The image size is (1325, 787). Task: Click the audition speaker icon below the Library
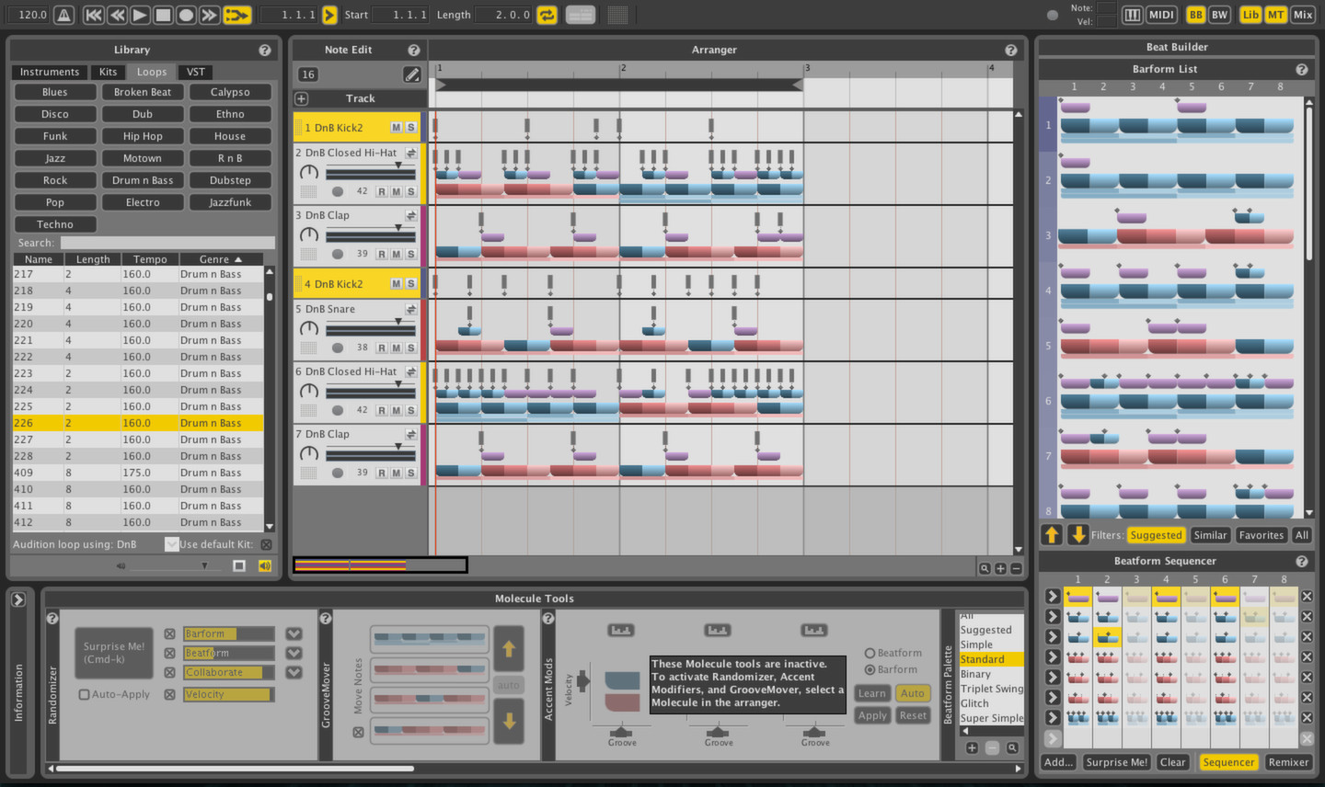click(266, 565)
